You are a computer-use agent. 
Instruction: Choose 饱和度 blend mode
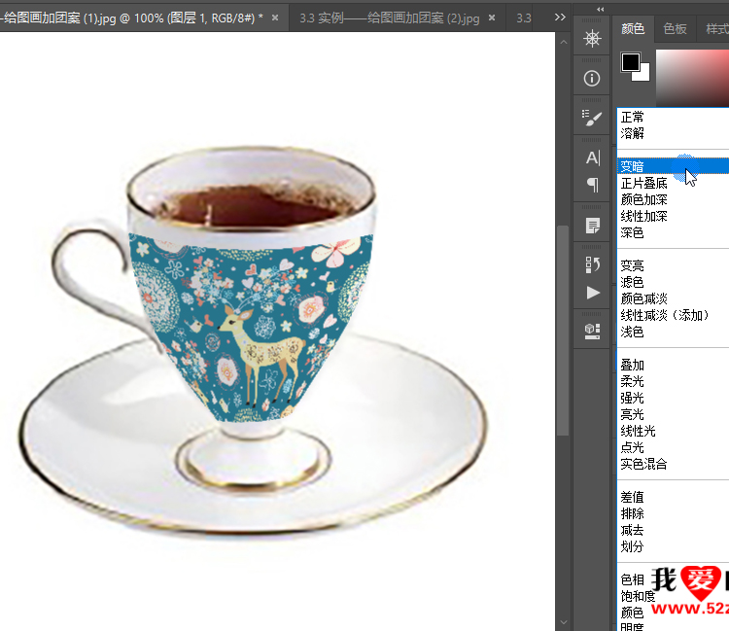pos(638,596)
